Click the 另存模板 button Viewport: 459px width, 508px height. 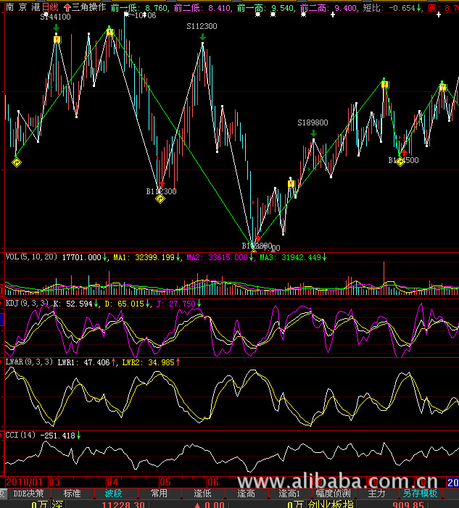tap(421, 494)
